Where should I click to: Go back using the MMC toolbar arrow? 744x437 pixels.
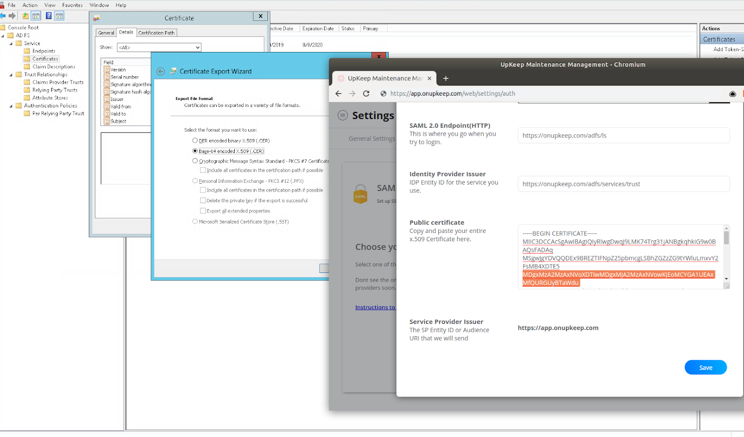(3, 16)
